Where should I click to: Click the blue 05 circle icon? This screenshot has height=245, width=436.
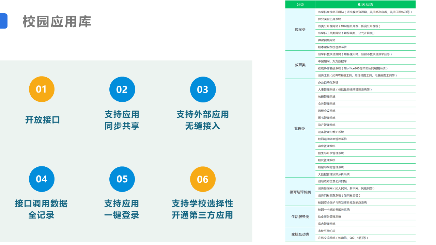pyautogui.click(x=122, y=179)
